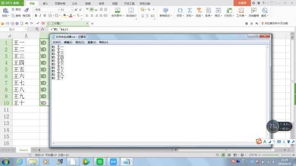Image resolution: width=296 pixels, height=166 pixels.
Task: Expand the Name Box dropdown arrow
Action: [25, 30]
